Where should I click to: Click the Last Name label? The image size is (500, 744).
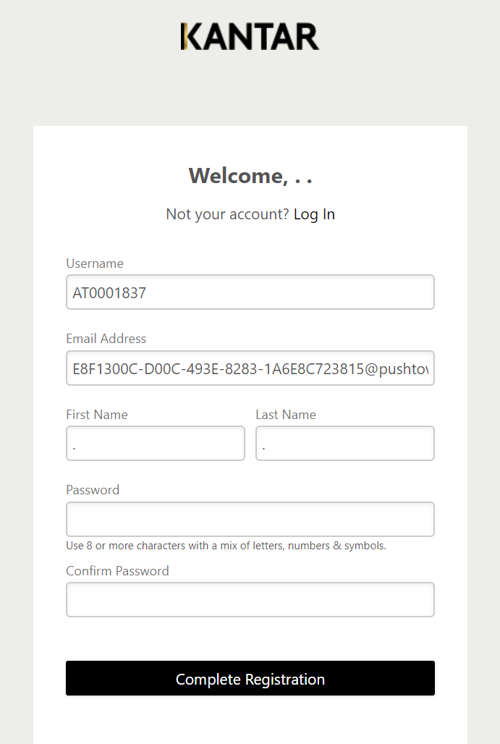coord(286,415)
